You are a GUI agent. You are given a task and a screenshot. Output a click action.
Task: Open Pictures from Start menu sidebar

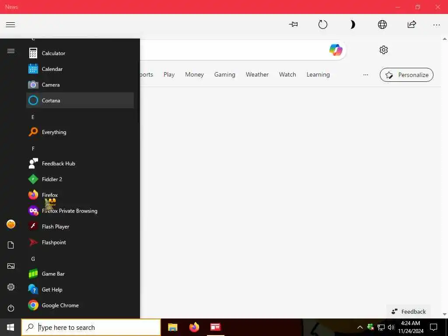tap(11, 266)
